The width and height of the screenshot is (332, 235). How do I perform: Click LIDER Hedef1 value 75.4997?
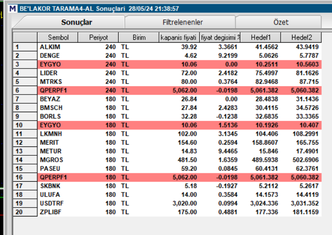point(267,73)
